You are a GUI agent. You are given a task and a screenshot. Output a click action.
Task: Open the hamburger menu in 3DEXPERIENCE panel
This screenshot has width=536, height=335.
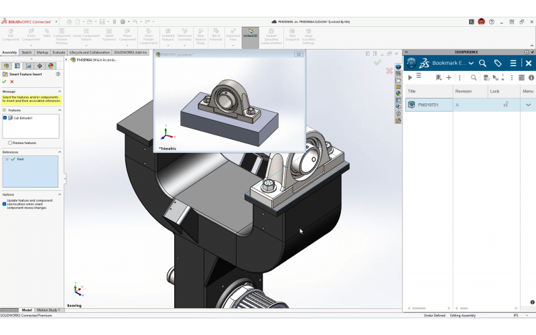[513, 63]
